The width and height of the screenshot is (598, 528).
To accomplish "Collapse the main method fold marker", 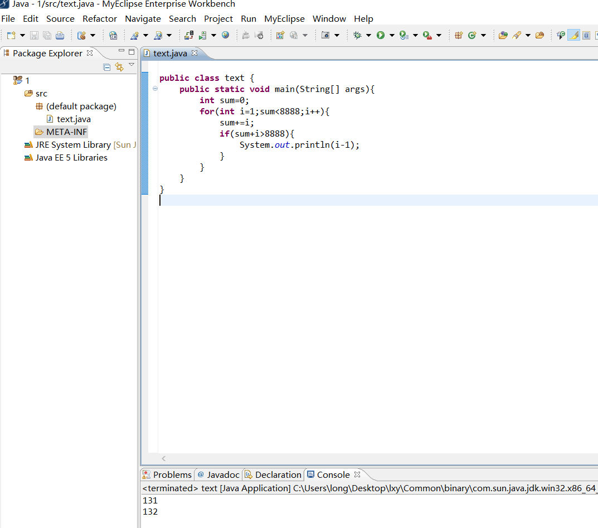I will [155, 89].
